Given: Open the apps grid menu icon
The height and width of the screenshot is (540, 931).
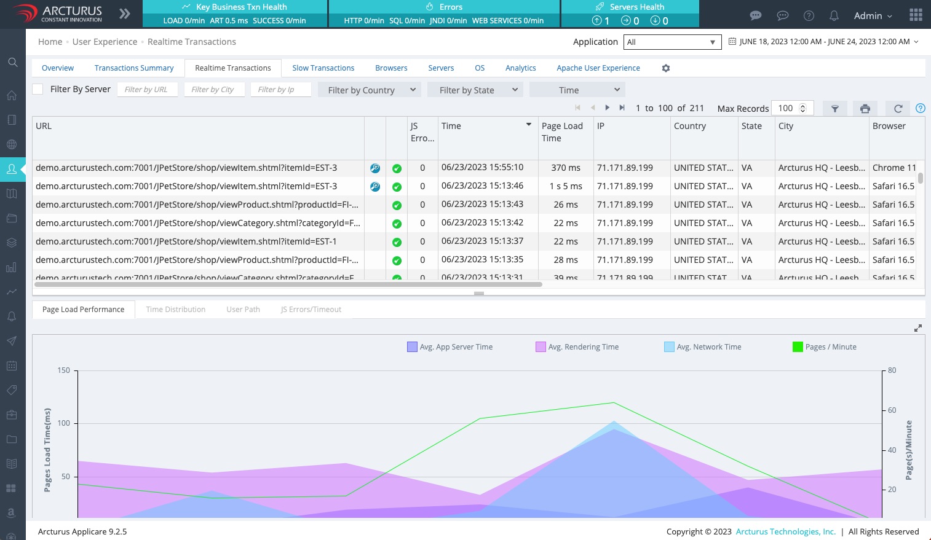Looking at the screenshot, I should tap(916, 15).
